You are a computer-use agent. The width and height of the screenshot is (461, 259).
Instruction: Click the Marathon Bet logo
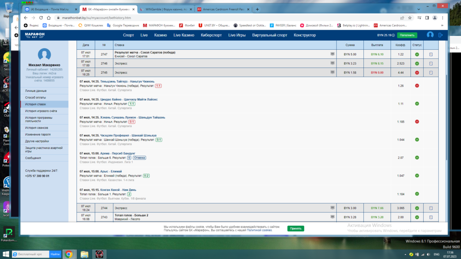tap(38, 35)
